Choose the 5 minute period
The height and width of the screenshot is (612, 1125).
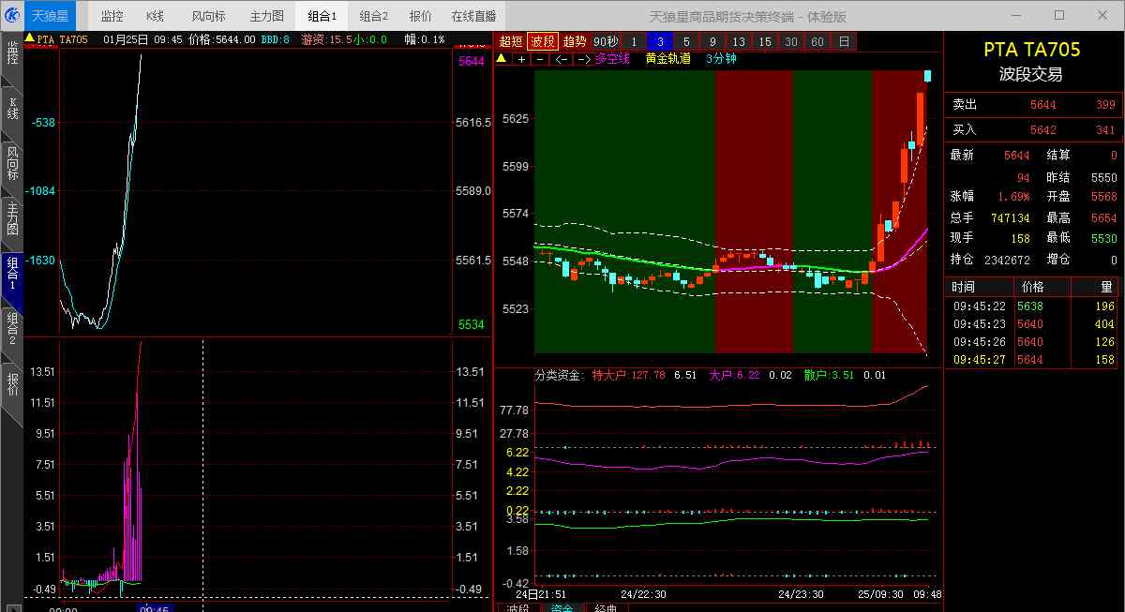point(686,41)
